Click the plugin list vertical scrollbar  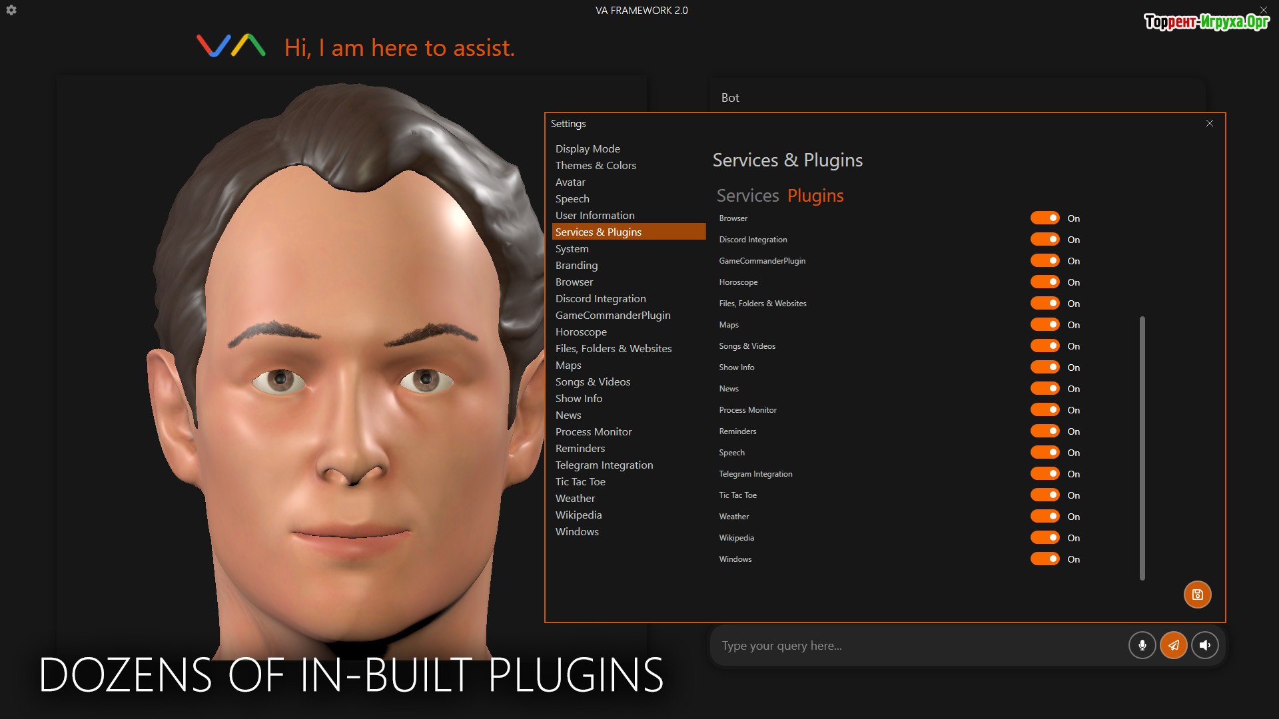pos(1142,447)
